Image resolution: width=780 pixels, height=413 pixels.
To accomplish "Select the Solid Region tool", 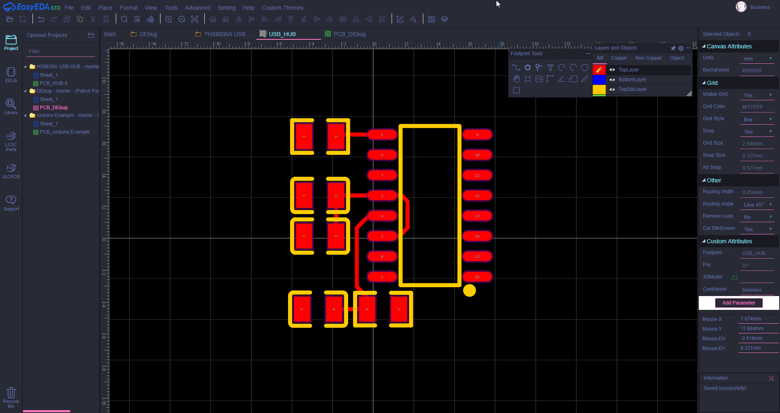I will tap(573, 79).
